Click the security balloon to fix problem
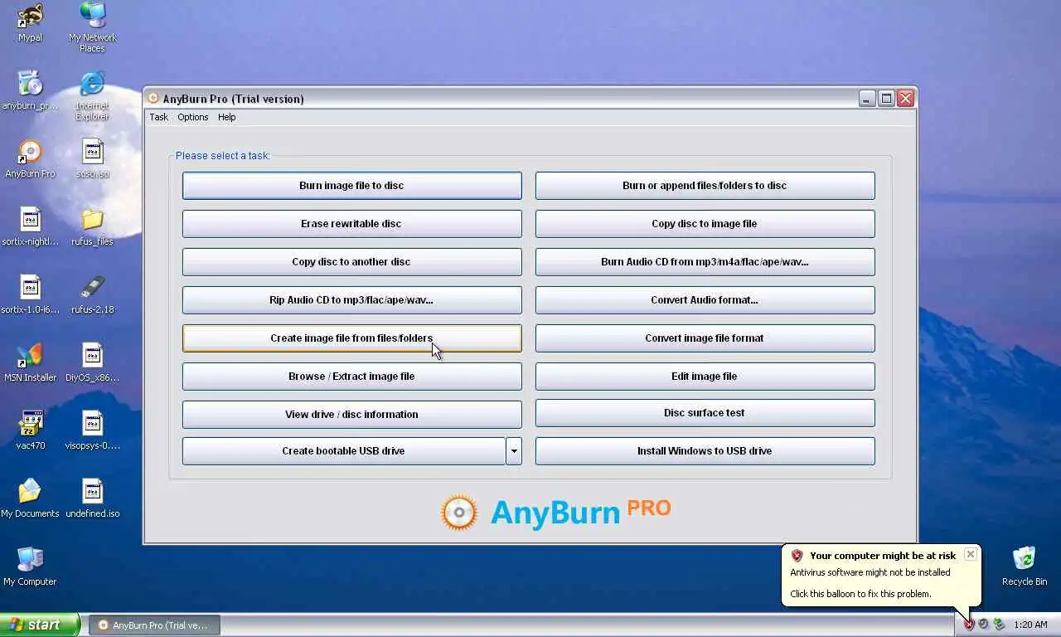Screen dimensions: 1061x637 pyautogui.click(x=881, y=575)
